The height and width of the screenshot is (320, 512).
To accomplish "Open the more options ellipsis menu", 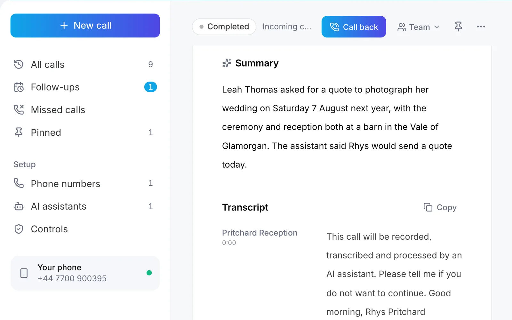I will tap(481, 27).
